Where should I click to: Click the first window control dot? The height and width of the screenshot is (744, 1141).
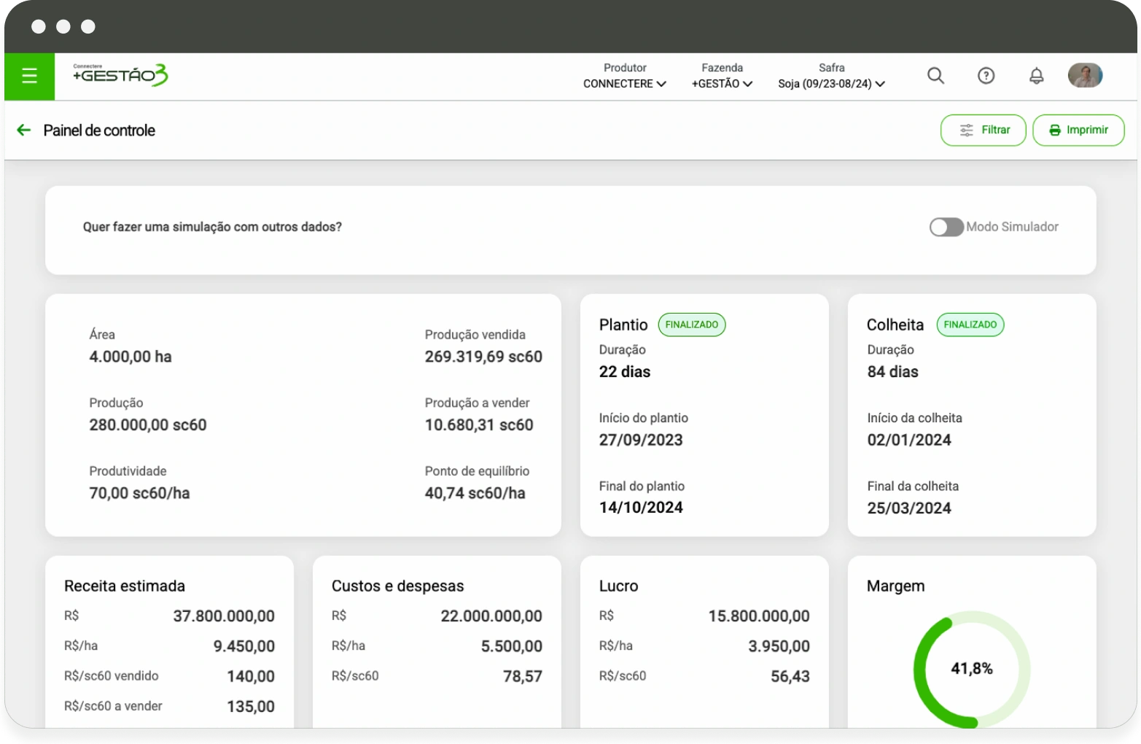[39, 27]
